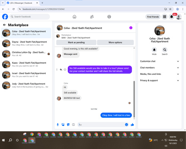Open the profile circle icon in top navigation
The height and width of the screenshot is (149, 186).
(109, 17)
